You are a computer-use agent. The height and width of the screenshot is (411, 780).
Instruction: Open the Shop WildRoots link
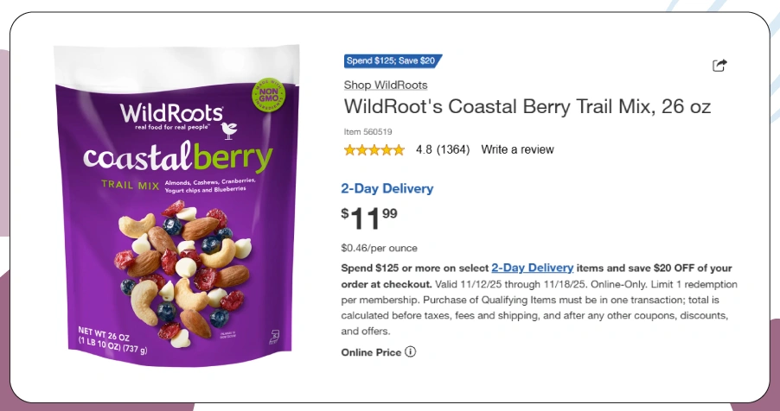click(x=386, y=85)
